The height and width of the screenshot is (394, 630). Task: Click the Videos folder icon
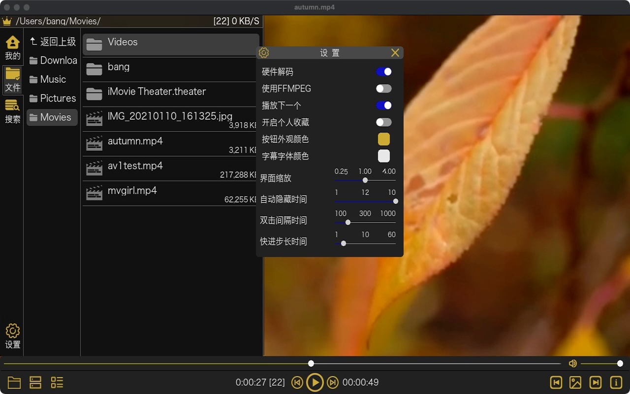pos(94,44)
